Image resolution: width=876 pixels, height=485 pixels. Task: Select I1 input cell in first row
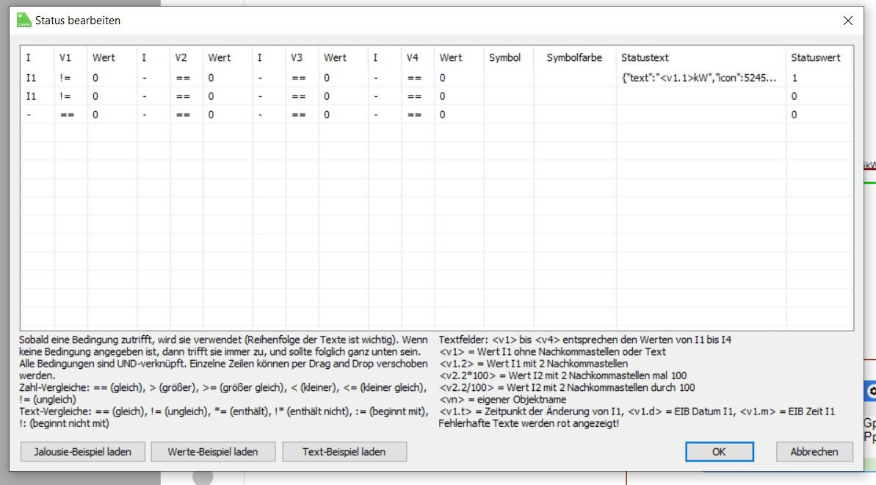(x=37, y=78)
